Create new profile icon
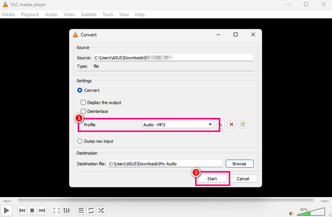332x217 pixels. (242, 124)
